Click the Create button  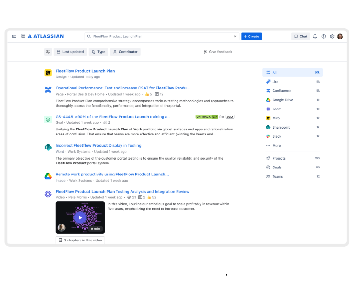pyautogui.click(x=252, y=36)
